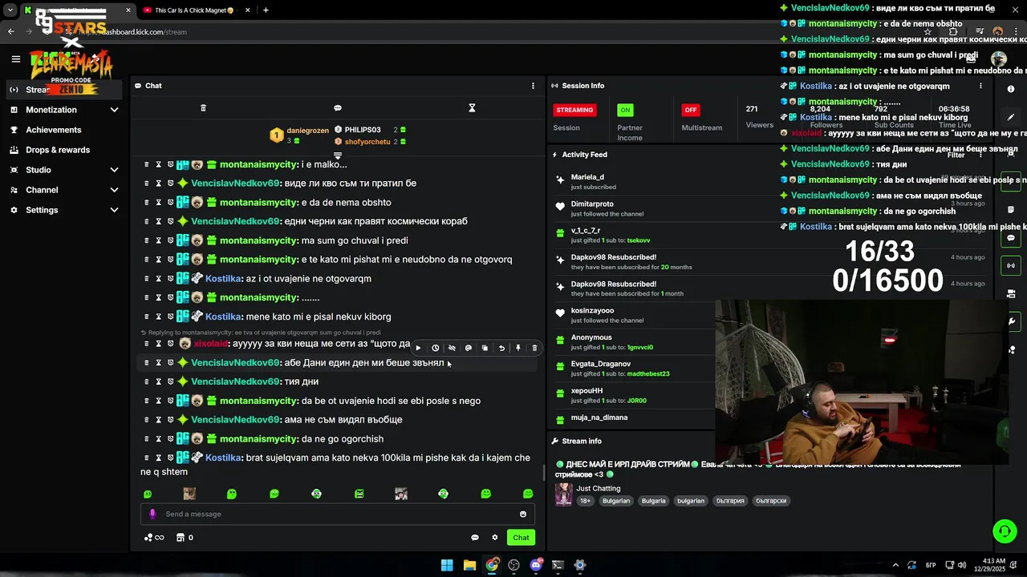This screenshot has height=577, width=1027.
Task: Click the channel points infinity icon
Action: (154, 538)
